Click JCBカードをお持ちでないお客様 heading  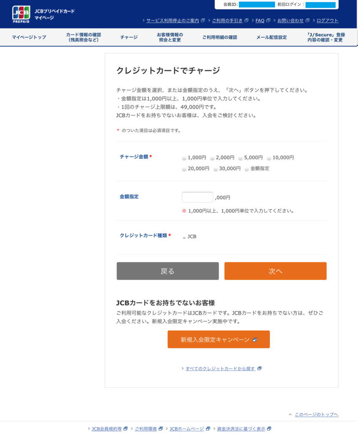165,303
